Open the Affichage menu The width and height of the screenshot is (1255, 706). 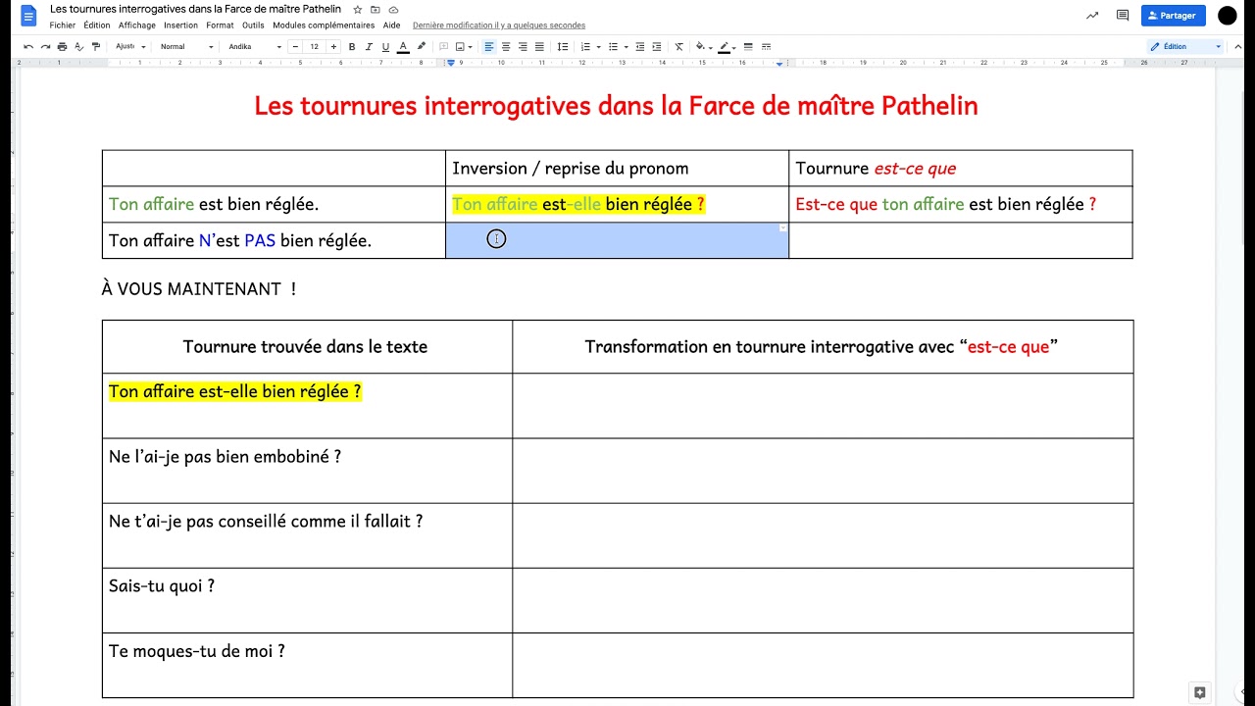coord(137,25)
